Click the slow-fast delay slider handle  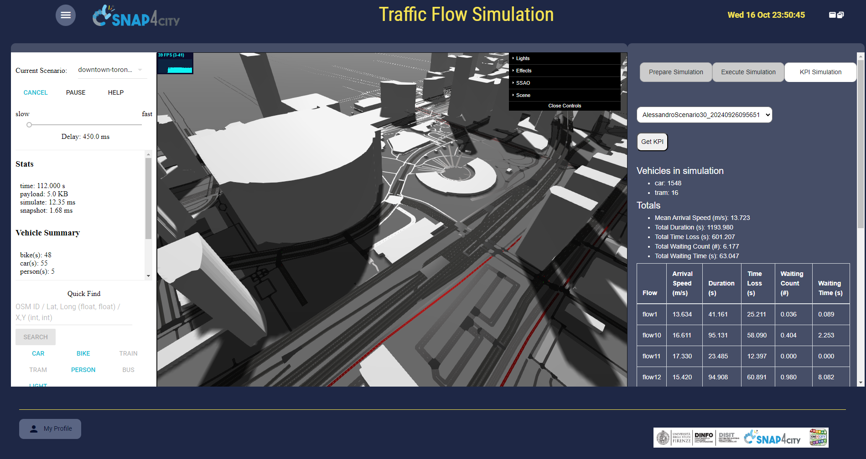29,125
